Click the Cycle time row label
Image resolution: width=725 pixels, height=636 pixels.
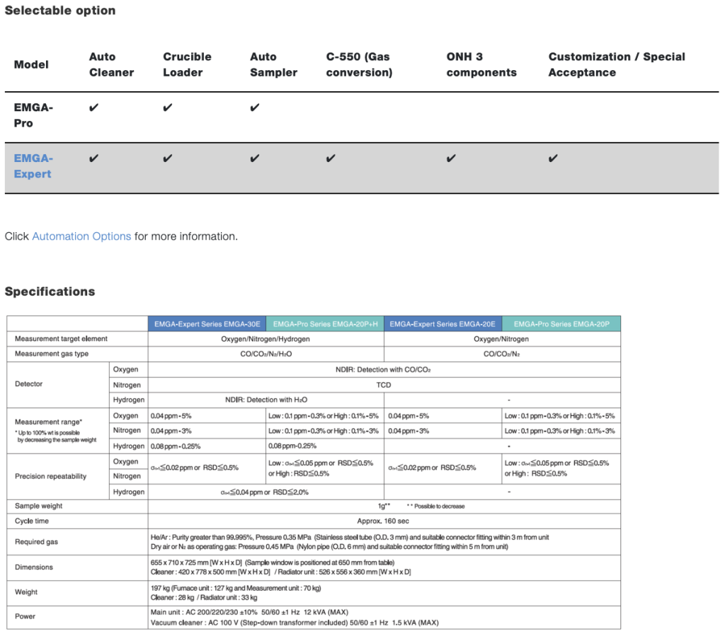point(31,521)
